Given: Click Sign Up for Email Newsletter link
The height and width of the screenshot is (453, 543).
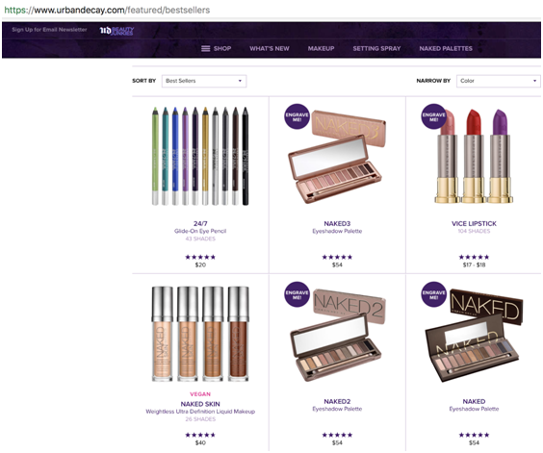Looking at the screenshot, I should [x=49, y=30].
